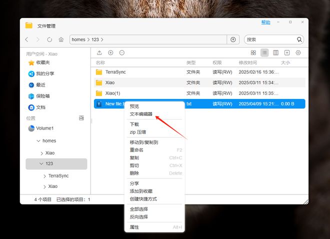
Task: Switch to grid thumbnail view
Action: click(x=253, y=53)
